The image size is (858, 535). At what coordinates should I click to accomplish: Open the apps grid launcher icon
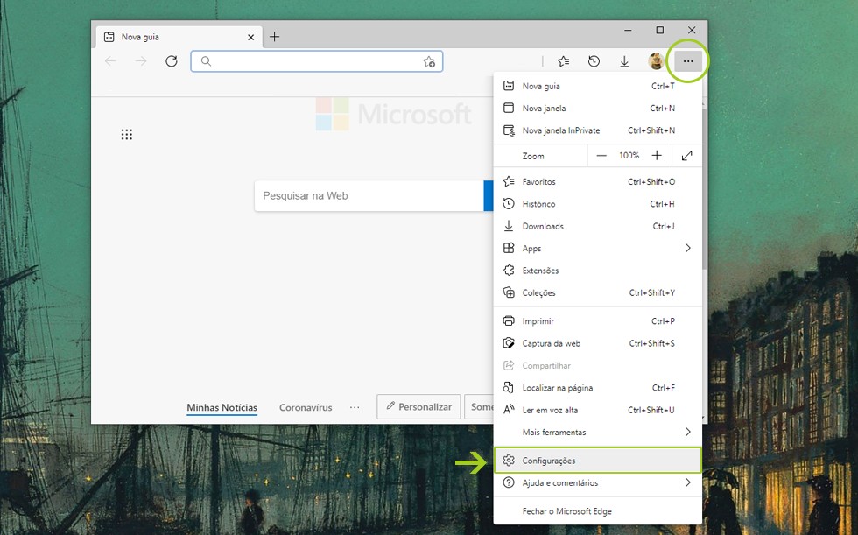coord(126,135)
